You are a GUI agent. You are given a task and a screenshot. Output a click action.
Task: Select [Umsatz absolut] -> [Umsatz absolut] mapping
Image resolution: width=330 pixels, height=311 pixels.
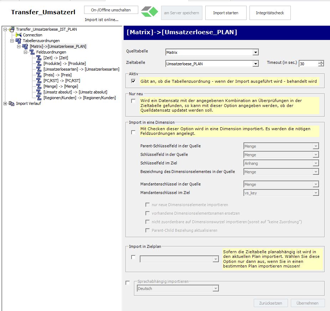pyautogui.click(x=75, y=92)
